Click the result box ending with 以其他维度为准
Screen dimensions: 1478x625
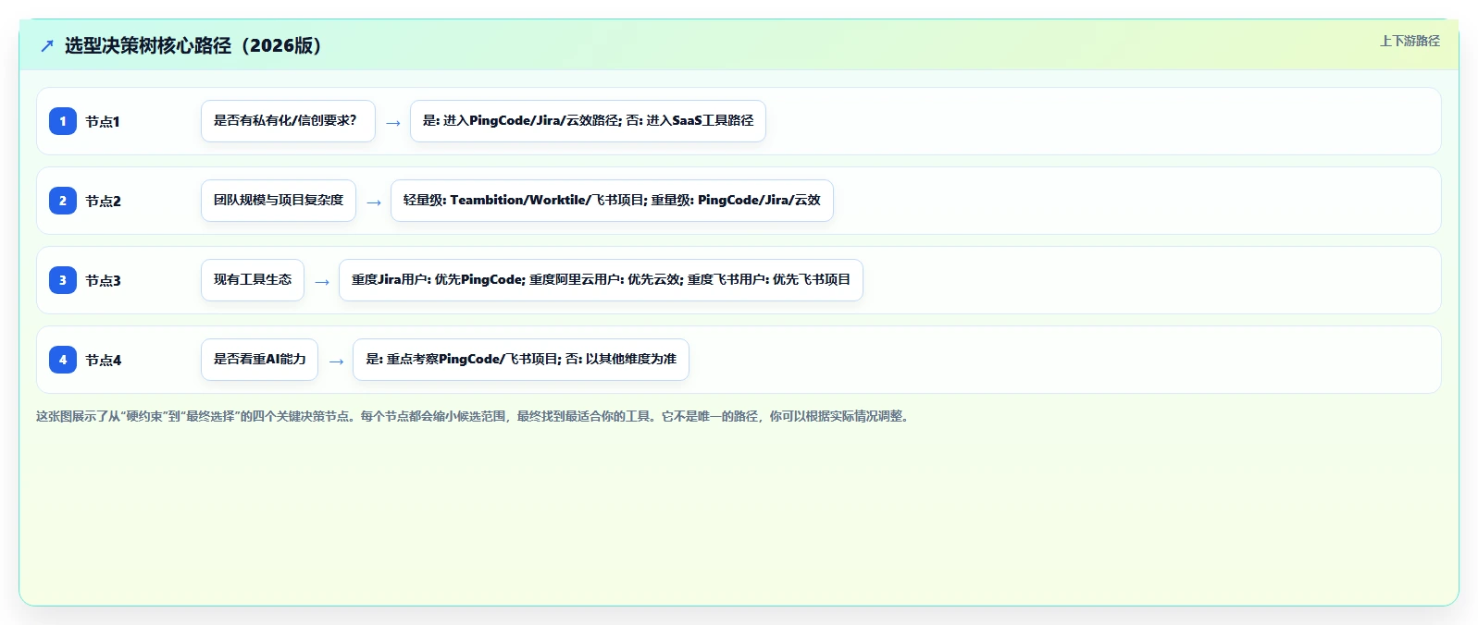pyautogui.click(x=521, y=360)
